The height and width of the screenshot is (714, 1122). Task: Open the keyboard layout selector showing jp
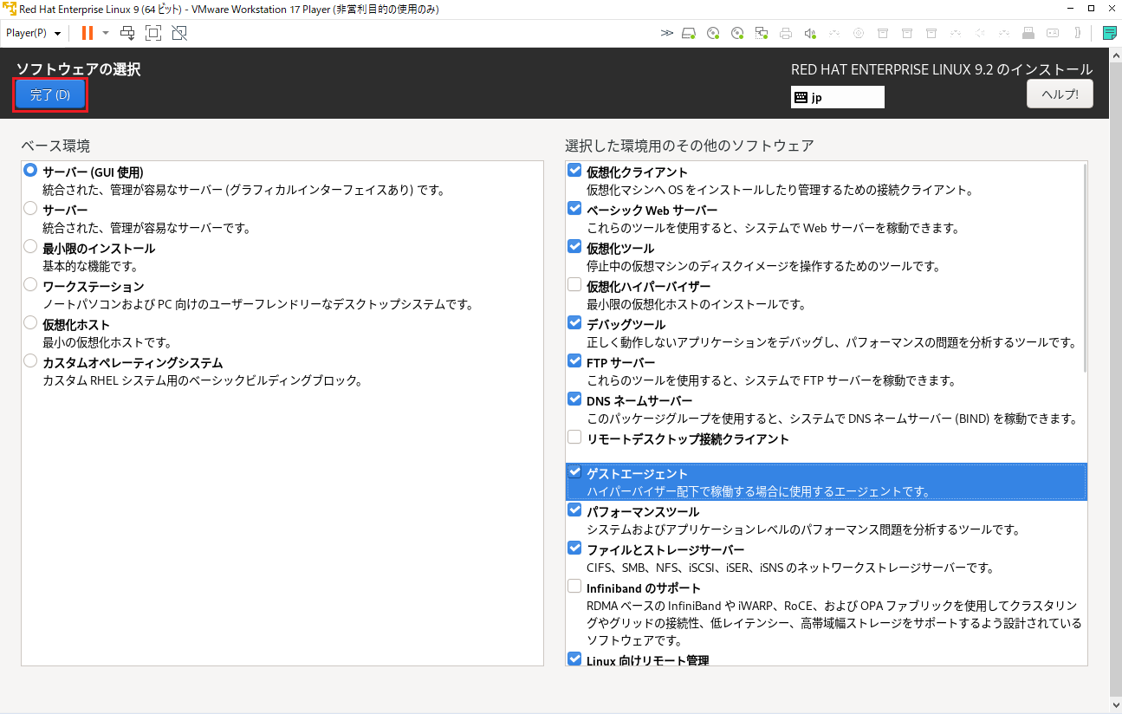pyautogui.click(x=837, y=96)
